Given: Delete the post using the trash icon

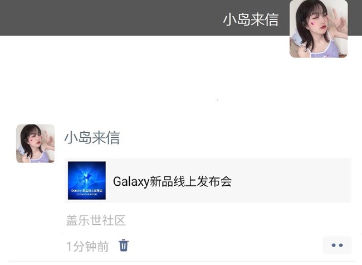Looking at the screenshot, I should [124, 245].
